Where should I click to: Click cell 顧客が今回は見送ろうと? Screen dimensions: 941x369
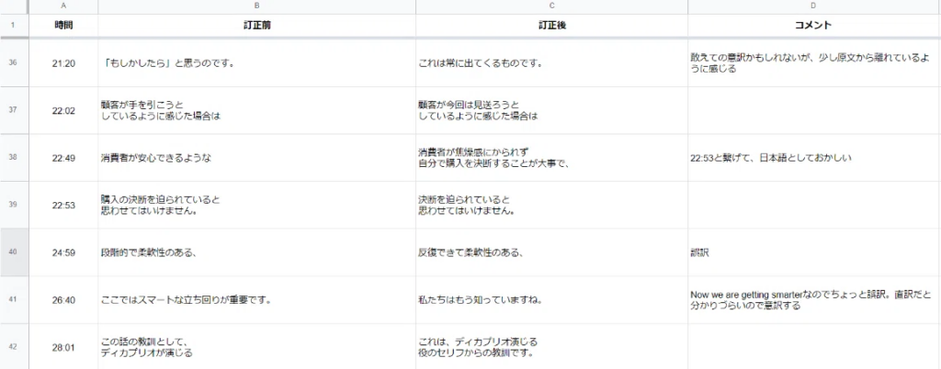point(551,110)
